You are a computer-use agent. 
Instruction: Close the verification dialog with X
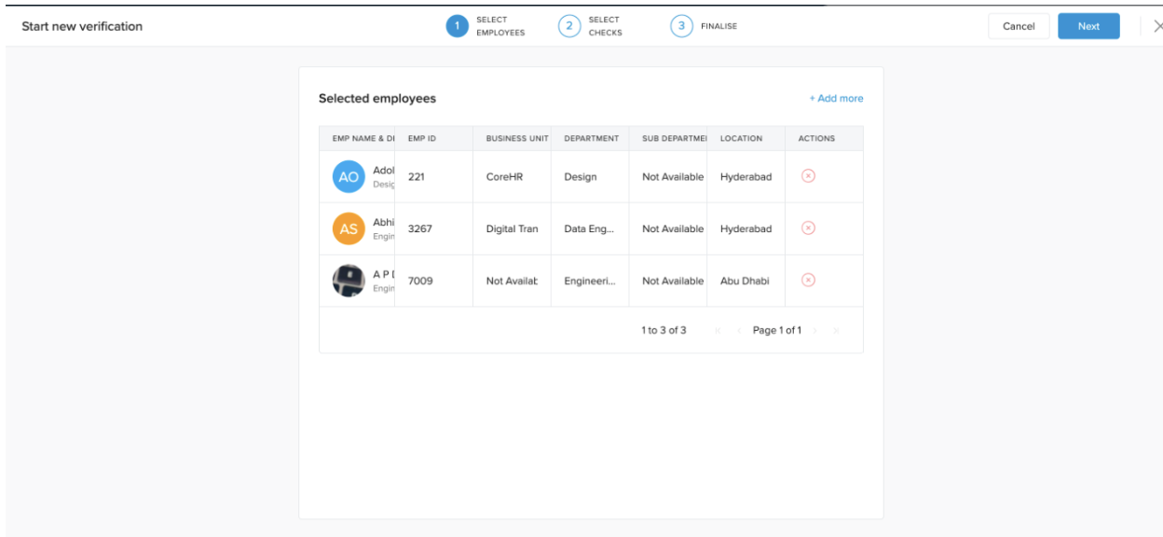pos(1156,26)
